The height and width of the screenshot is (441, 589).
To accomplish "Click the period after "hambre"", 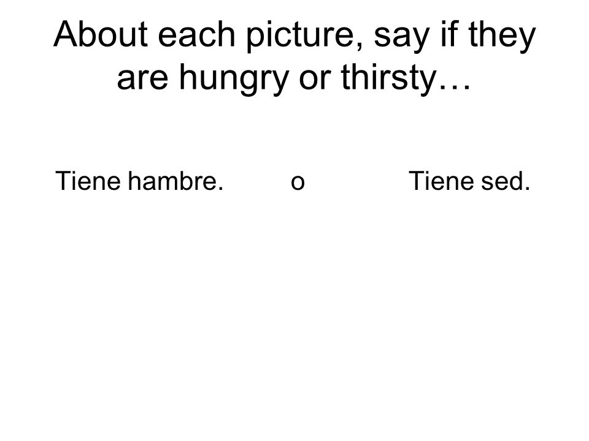I will 220,189.
